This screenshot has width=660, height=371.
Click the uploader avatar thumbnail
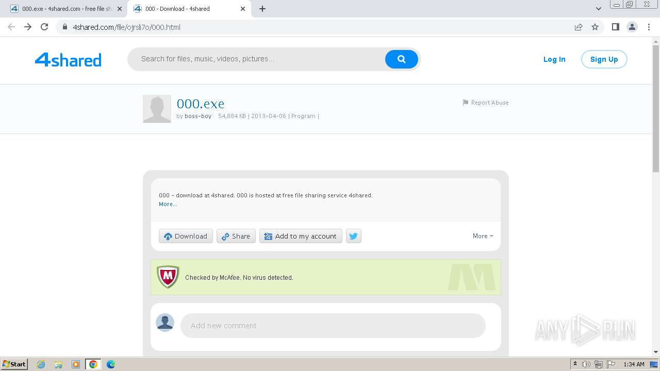157,109
